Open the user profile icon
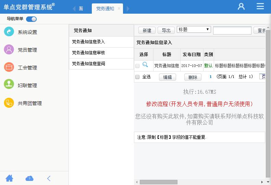Screen dimensions: 271x185 coord(241,6)
